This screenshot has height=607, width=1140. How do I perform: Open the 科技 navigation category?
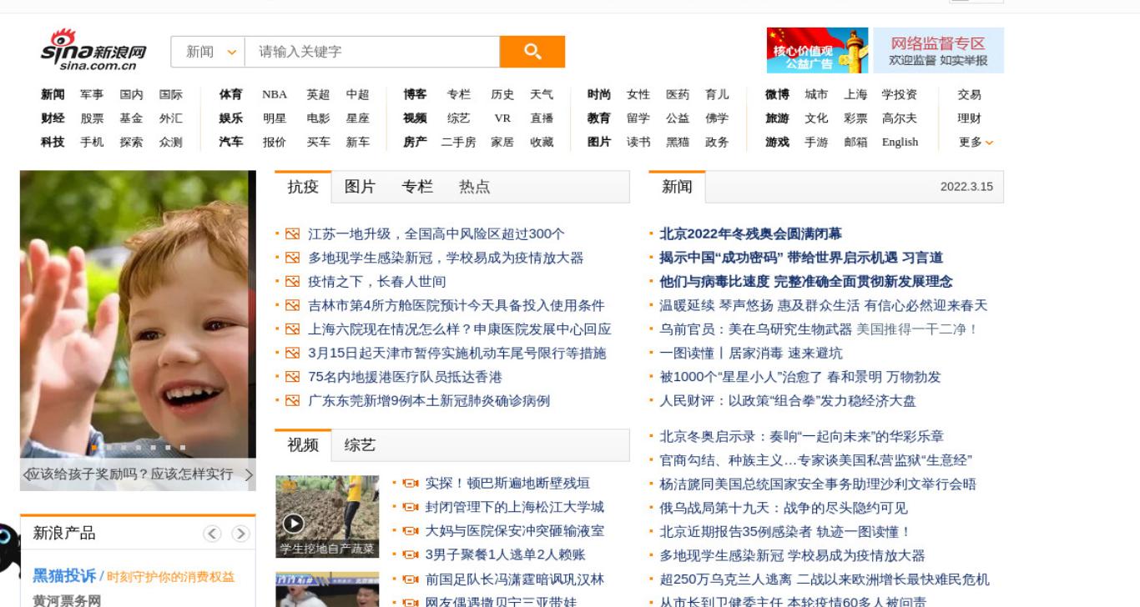(53, 143)
